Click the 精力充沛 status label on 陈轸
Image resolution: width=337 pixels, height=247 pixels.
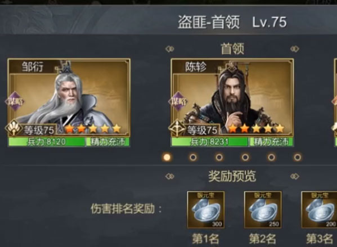(x=271, y=142)
